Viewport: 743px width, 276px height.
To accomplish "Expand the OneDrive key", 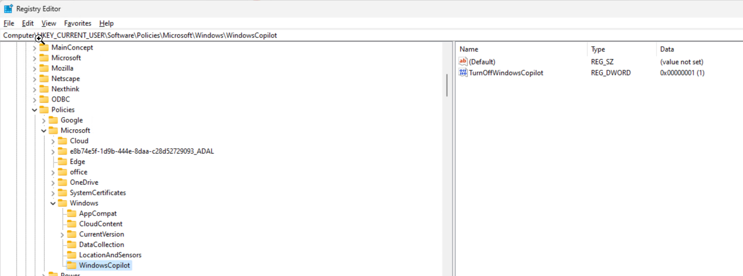I will tap(53, 183).
